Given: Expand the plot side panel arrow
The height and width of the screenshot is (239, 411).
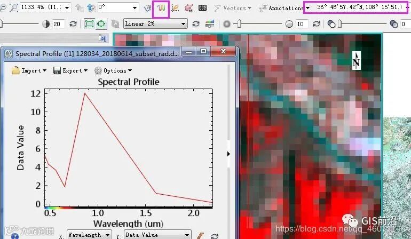Looking at the screenshot, I should 228,154.
